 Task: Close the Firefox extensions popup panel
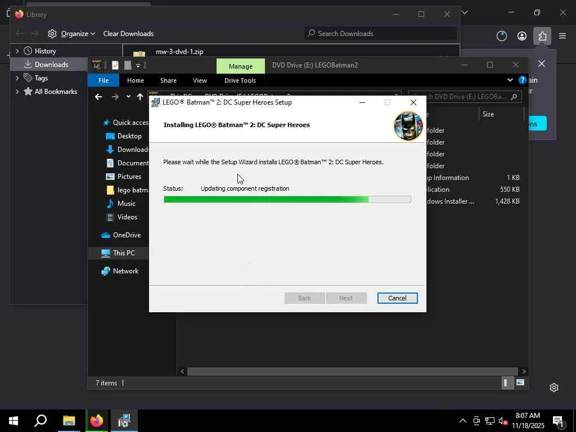(x=542, y=64)
